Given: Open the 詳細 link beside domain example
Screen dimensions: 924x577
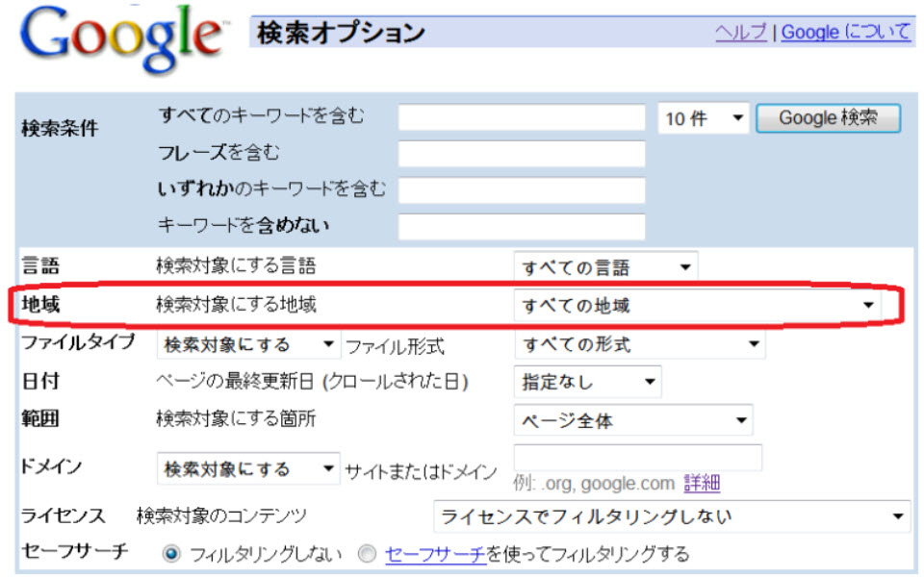Looking at the screenshot, I should pyautogui.click(x=702, y=484).
